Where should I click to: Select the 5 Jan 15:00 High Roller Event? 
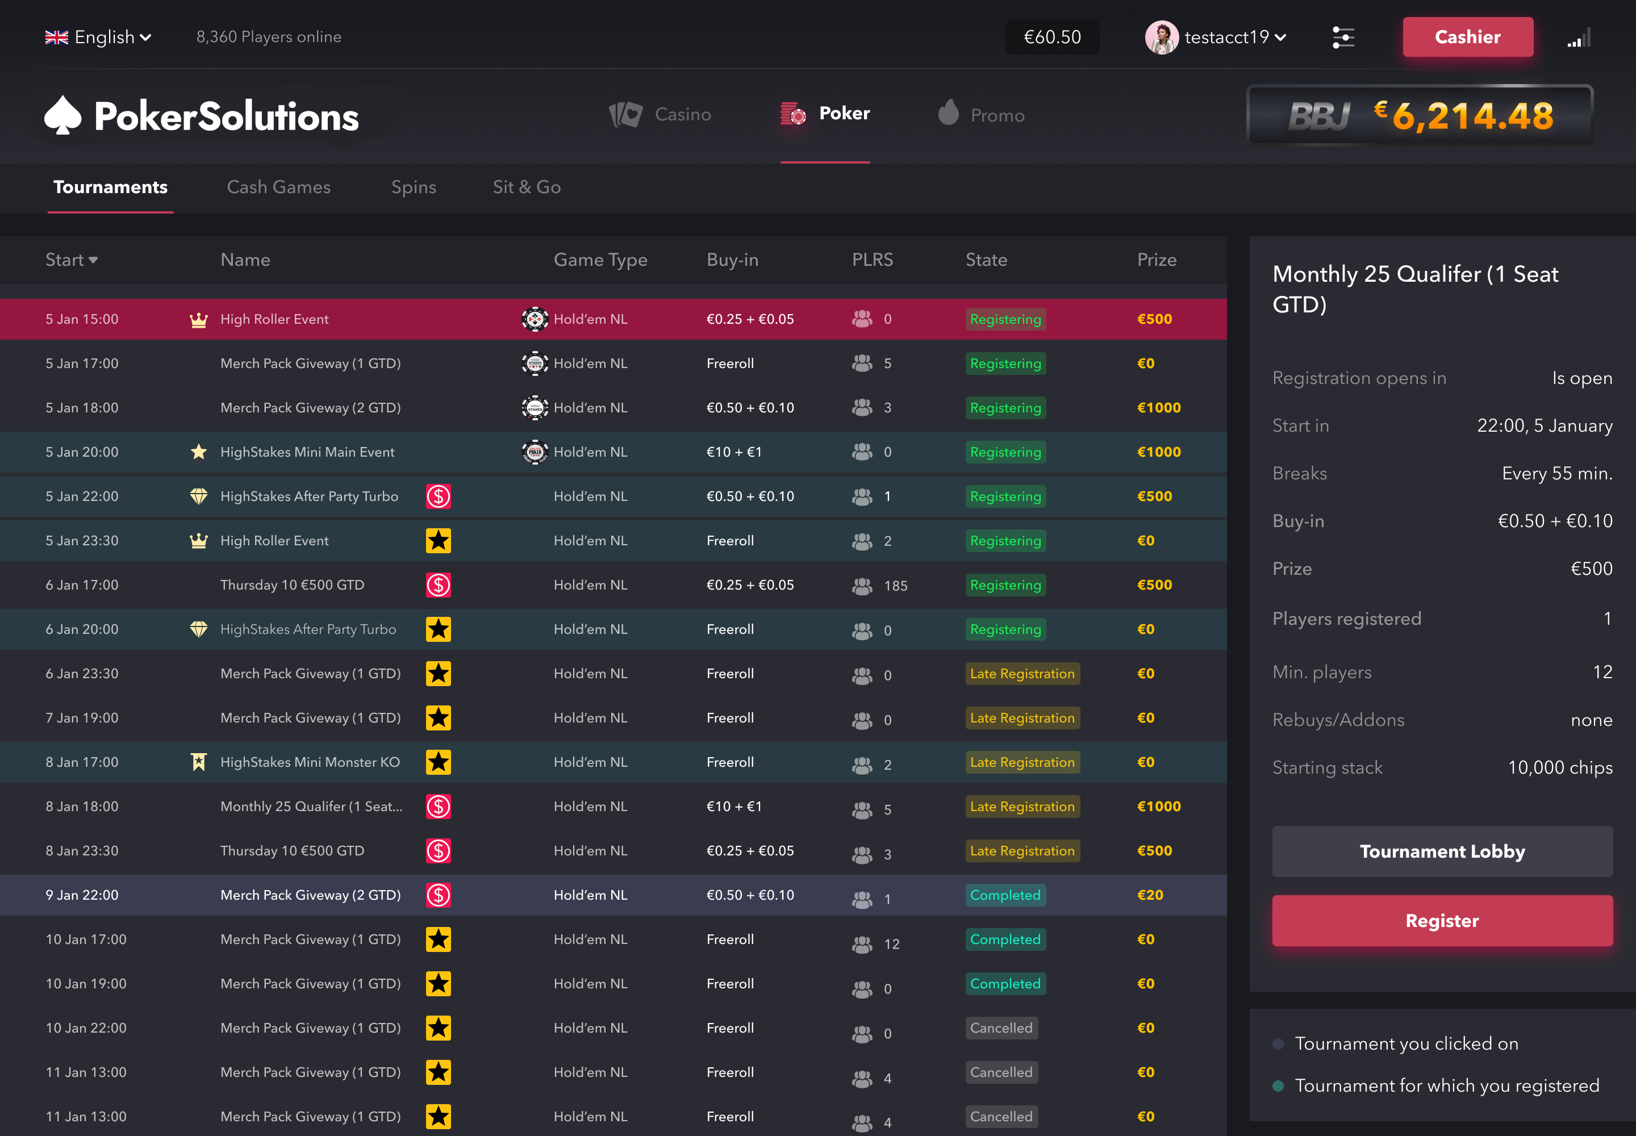coord(613,320)
